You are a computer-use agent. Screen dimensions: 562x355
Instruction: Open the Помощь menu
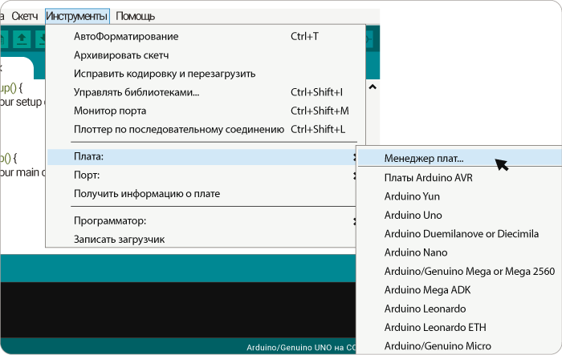coord(135,16)
